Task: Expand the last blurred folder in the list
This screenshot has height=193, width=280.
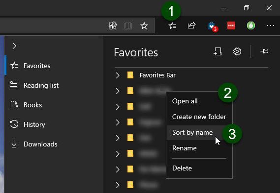Action: click(118, 185)
